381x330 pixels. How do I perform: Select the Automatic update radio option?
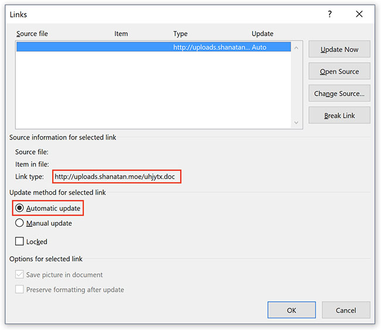20,208
